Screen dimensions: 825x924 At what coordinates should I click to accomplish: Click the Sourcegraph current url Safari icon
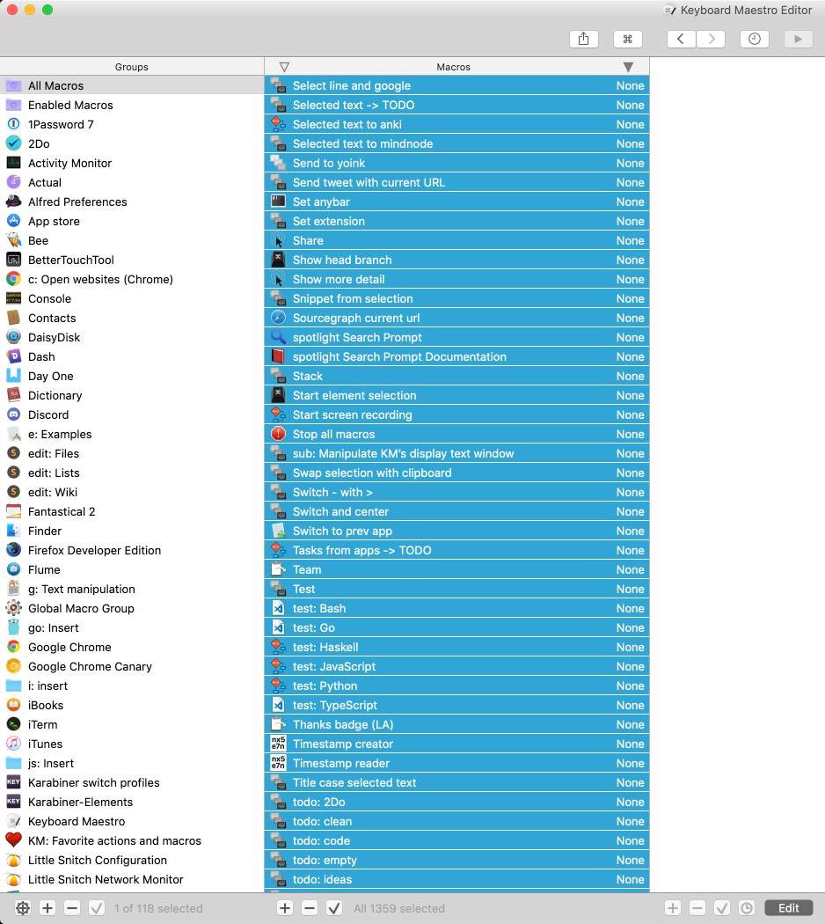pyautogui.click(x=278, y=318)
